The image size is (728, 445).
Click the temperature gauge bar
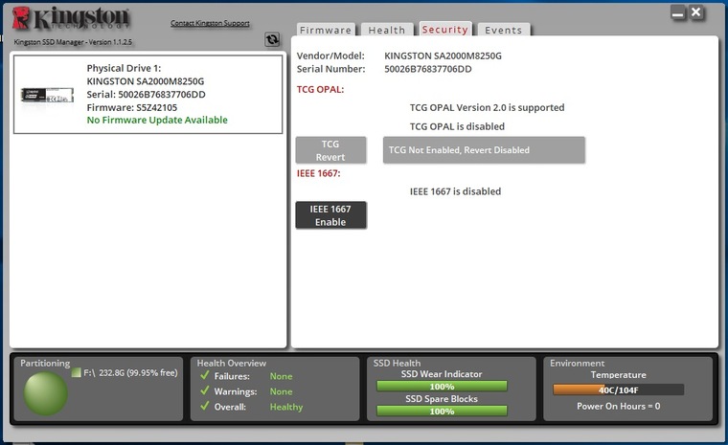click(x=618, y=389)
